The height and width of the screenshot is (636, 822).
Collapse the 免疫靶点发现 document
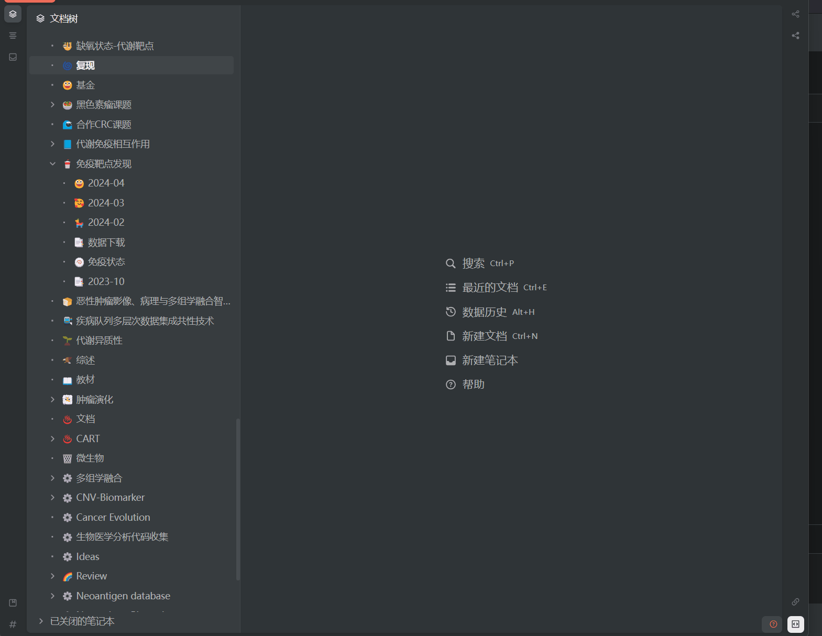pos(52,164)
